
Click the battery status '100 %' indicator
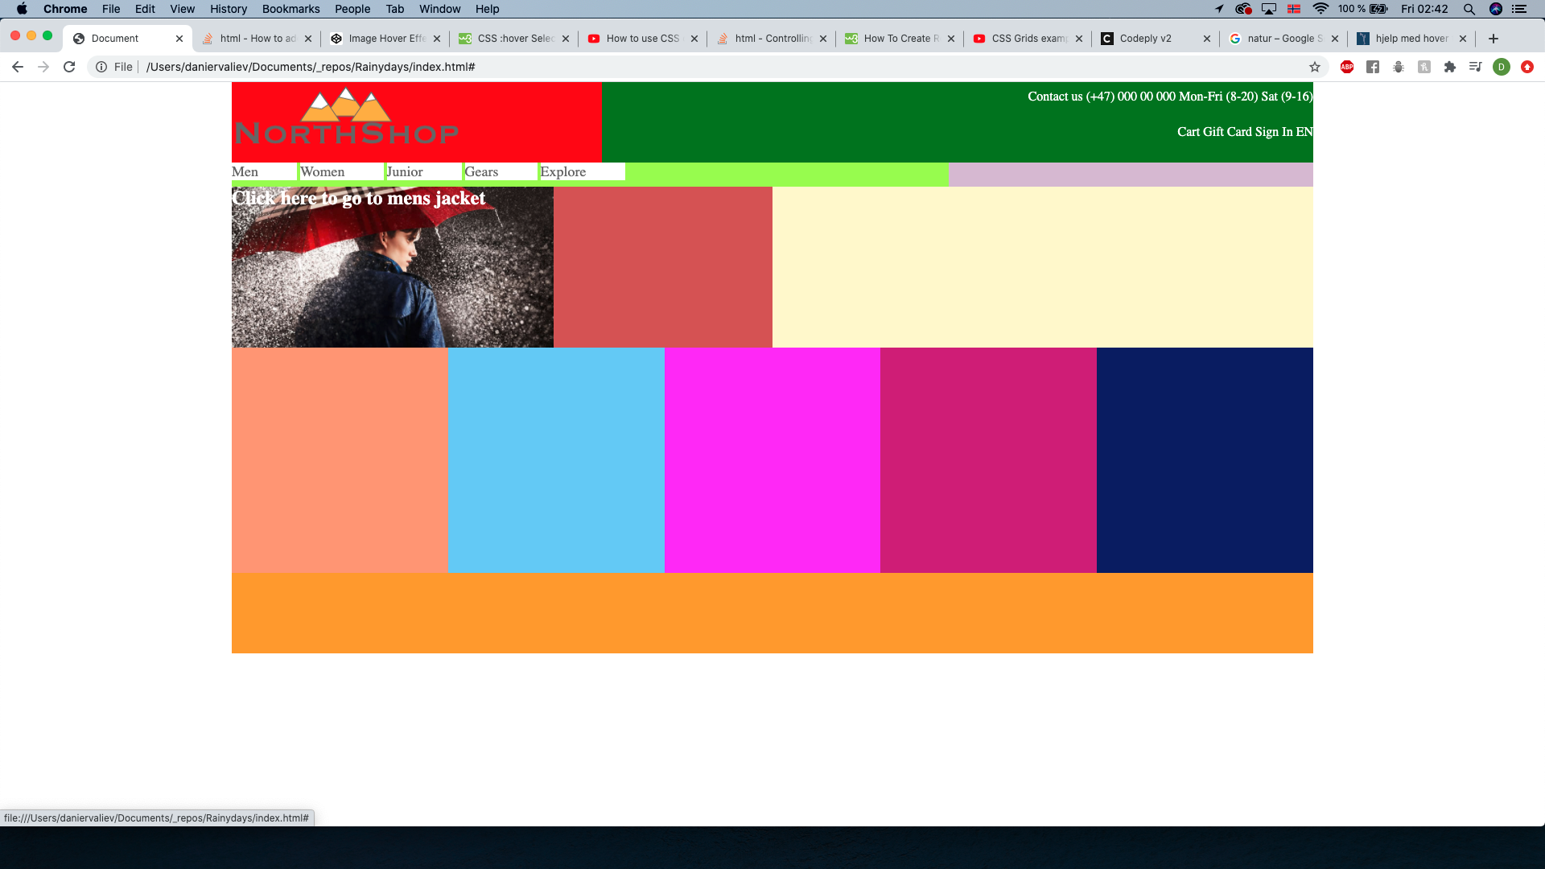1362,9
